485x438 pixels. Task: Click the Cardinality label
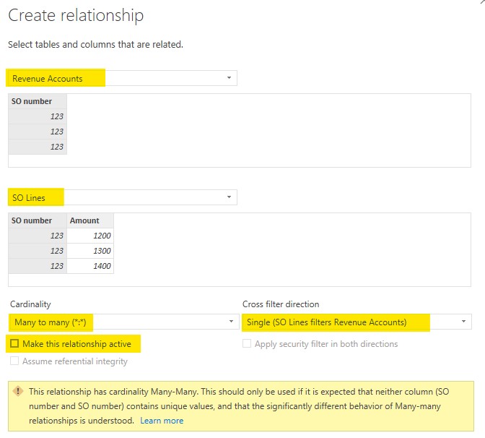coord(30,304)
